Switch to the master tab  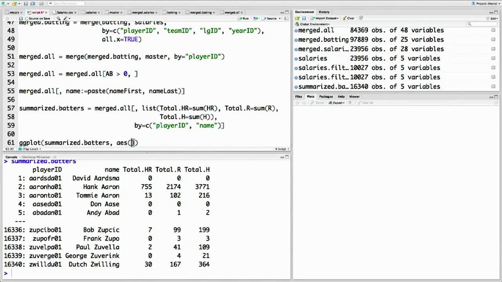(x=113, y=13)
